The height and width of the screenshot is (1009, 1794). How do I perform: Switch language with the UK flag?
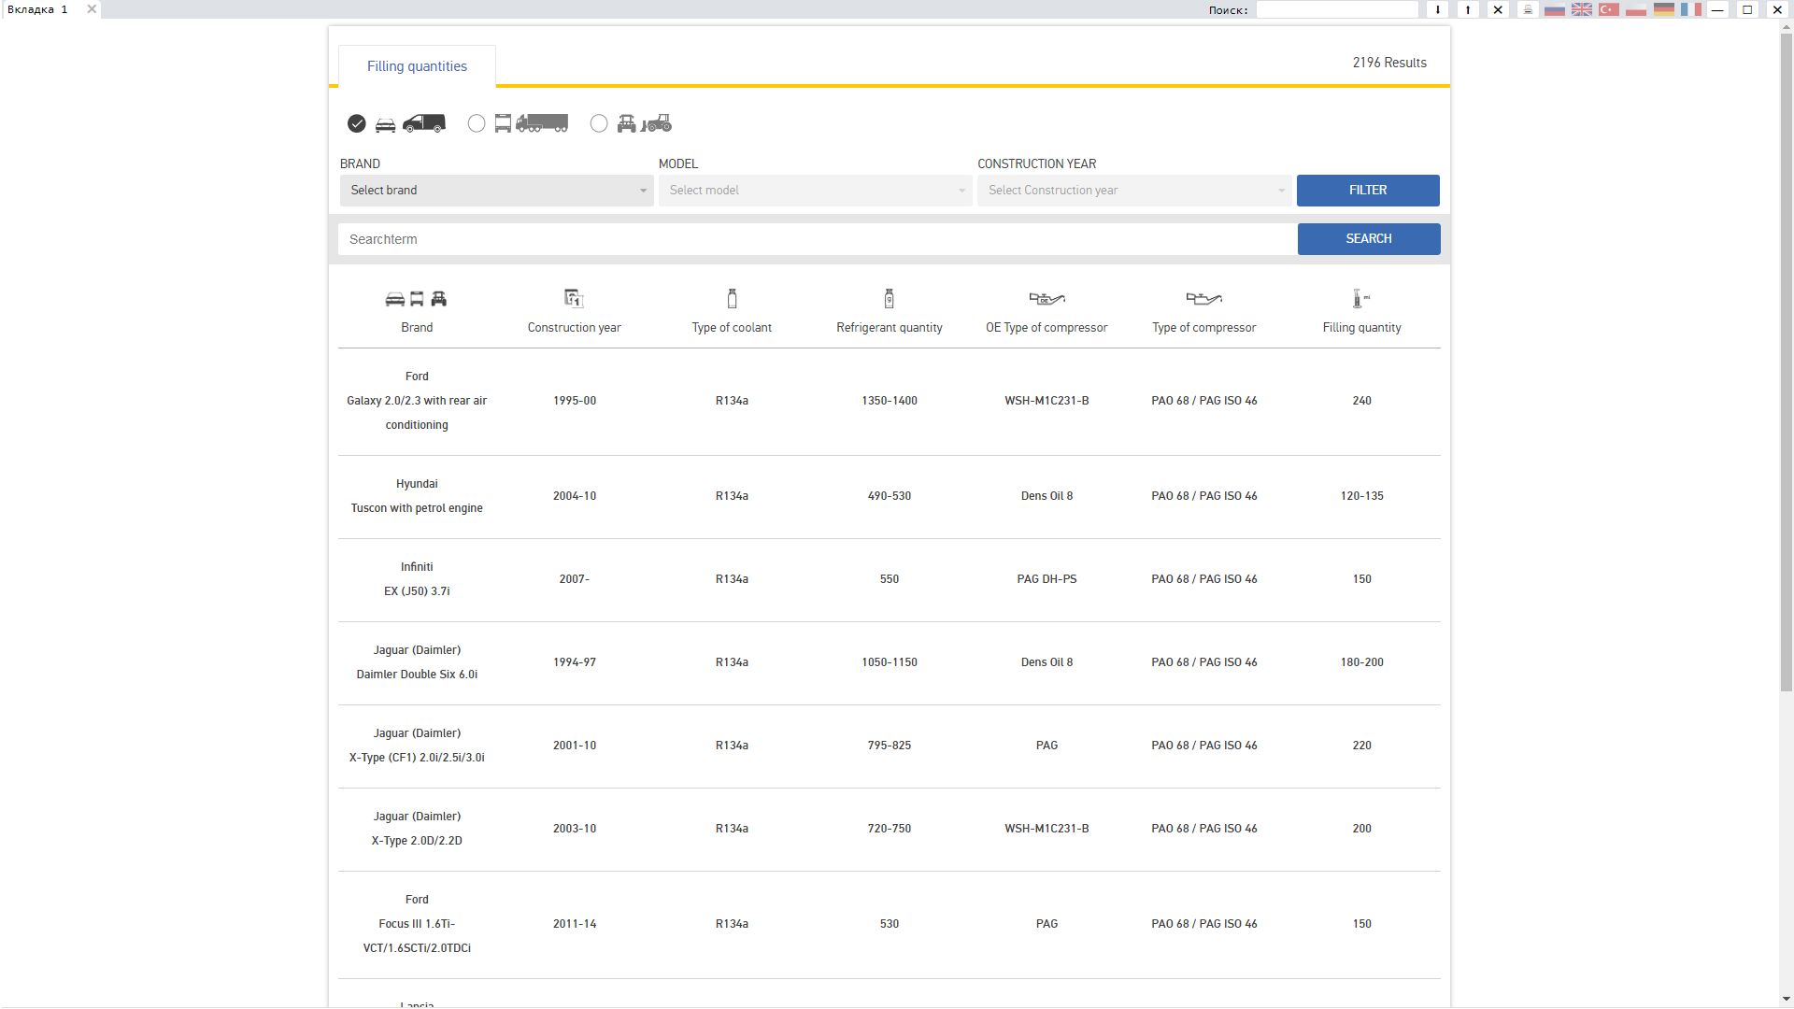click(1582, 9)
